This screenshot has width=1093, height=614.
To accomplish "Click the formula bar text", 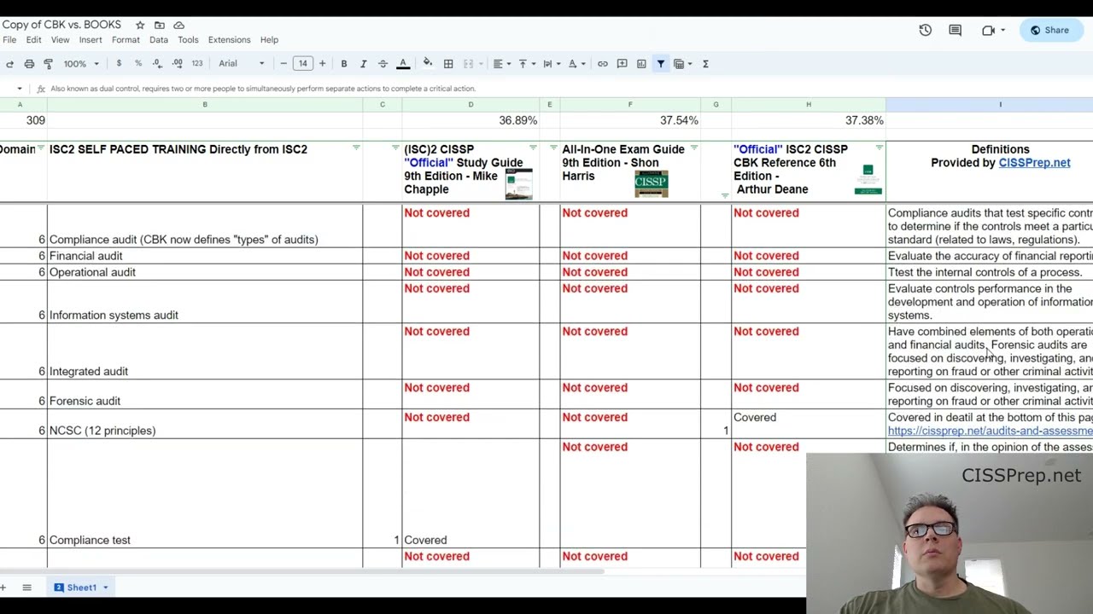I will (263, 89).
